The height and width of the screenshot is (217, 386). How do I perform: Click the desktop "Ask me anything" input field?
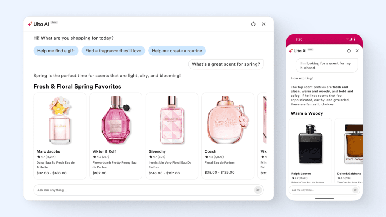point(113,190)
